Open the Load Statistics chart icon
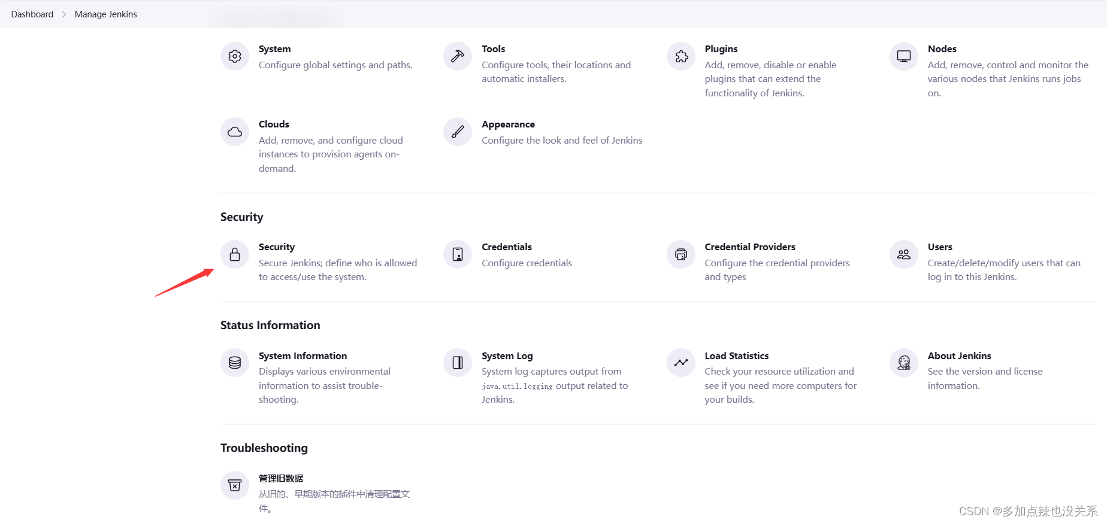1107x523 pixels. (681, 363)
